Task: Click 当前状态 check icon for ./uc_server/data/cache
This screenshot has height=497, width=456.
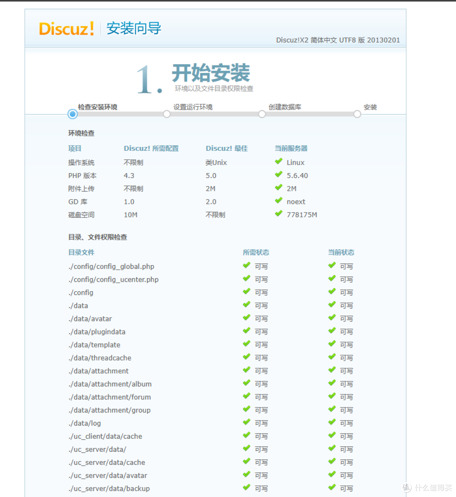Action: pyautogui.click(x=332, y=462)
